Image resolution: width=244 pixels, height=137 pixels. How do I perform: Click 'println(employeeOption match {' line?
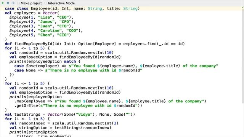click(x=45, y=62)
